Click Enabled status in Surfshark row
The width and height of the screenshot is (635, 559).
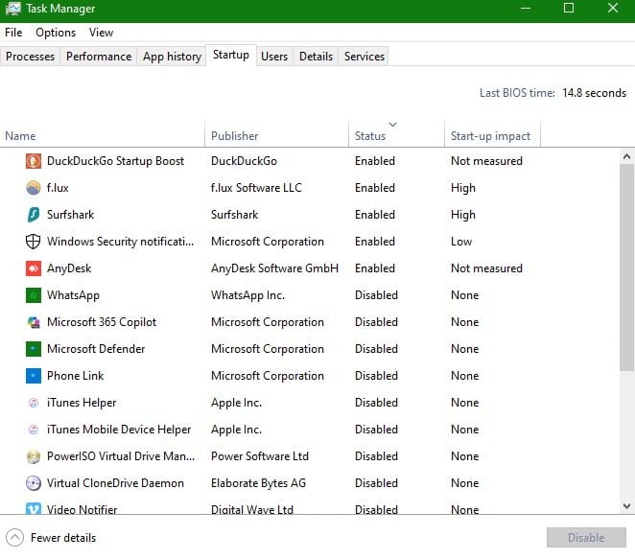(x=375, y=215)
